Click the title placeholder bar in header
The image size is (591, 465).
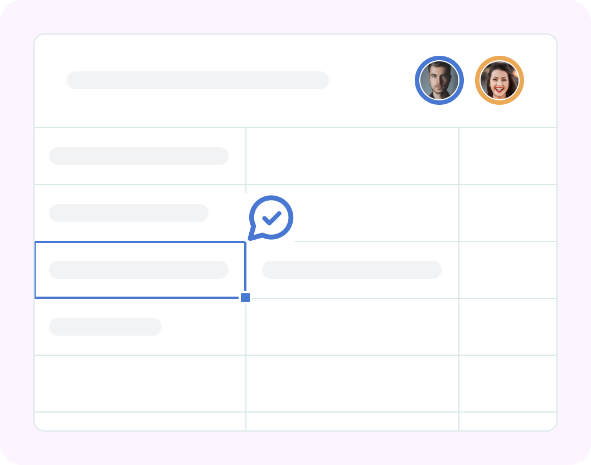point(198,80)
